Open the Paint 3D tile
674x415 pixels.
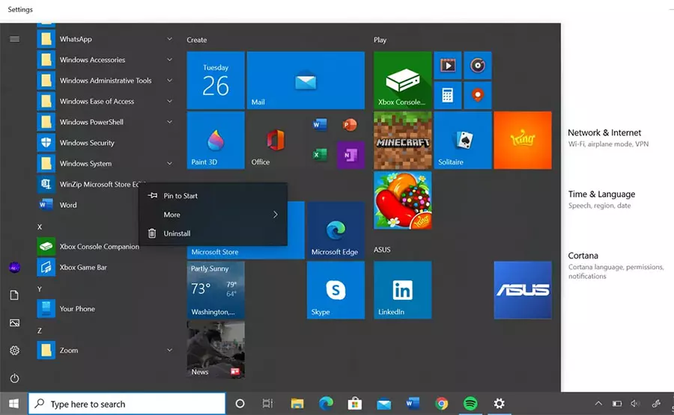coord(215,141)
